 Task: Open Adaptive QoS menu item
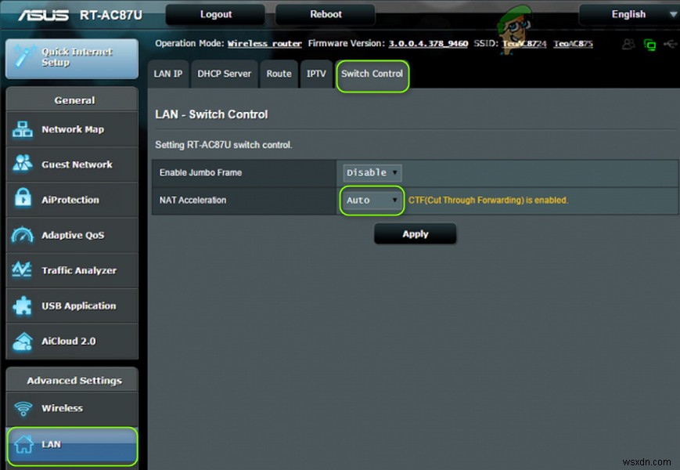pos(73,235)
